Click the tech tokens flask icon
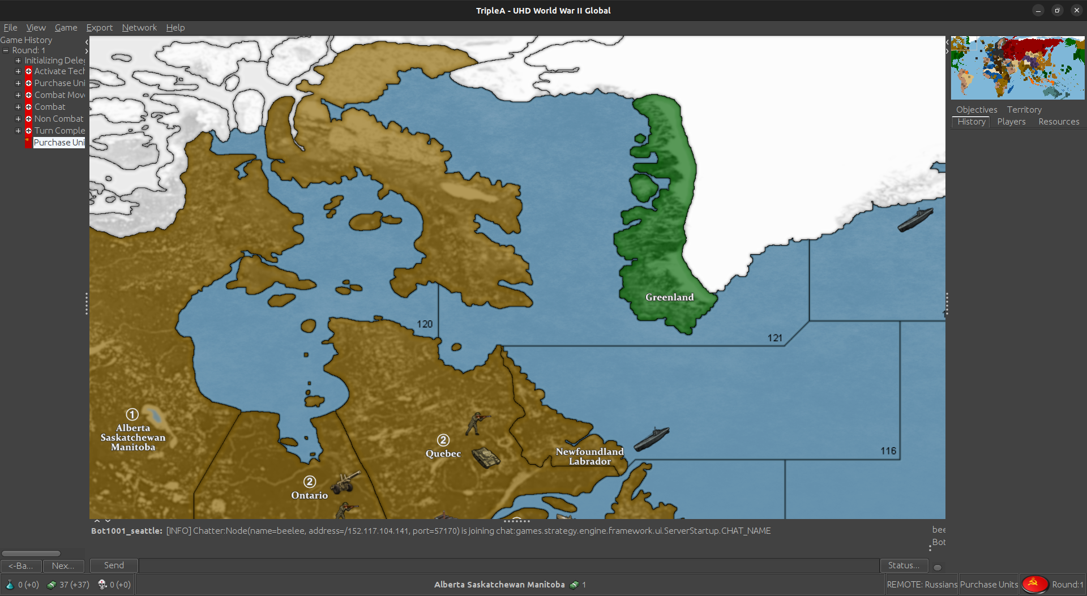 10,585
